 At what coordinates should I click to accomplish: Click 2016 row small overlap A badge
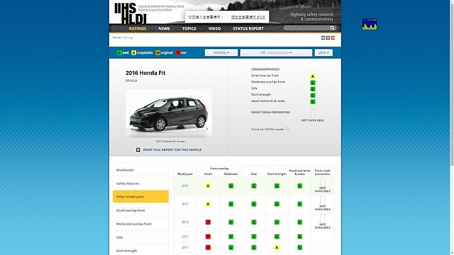coord(208,186)
